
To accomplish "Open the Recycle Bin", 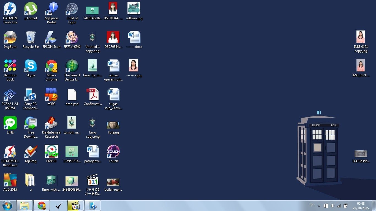I will pos(31,40).
